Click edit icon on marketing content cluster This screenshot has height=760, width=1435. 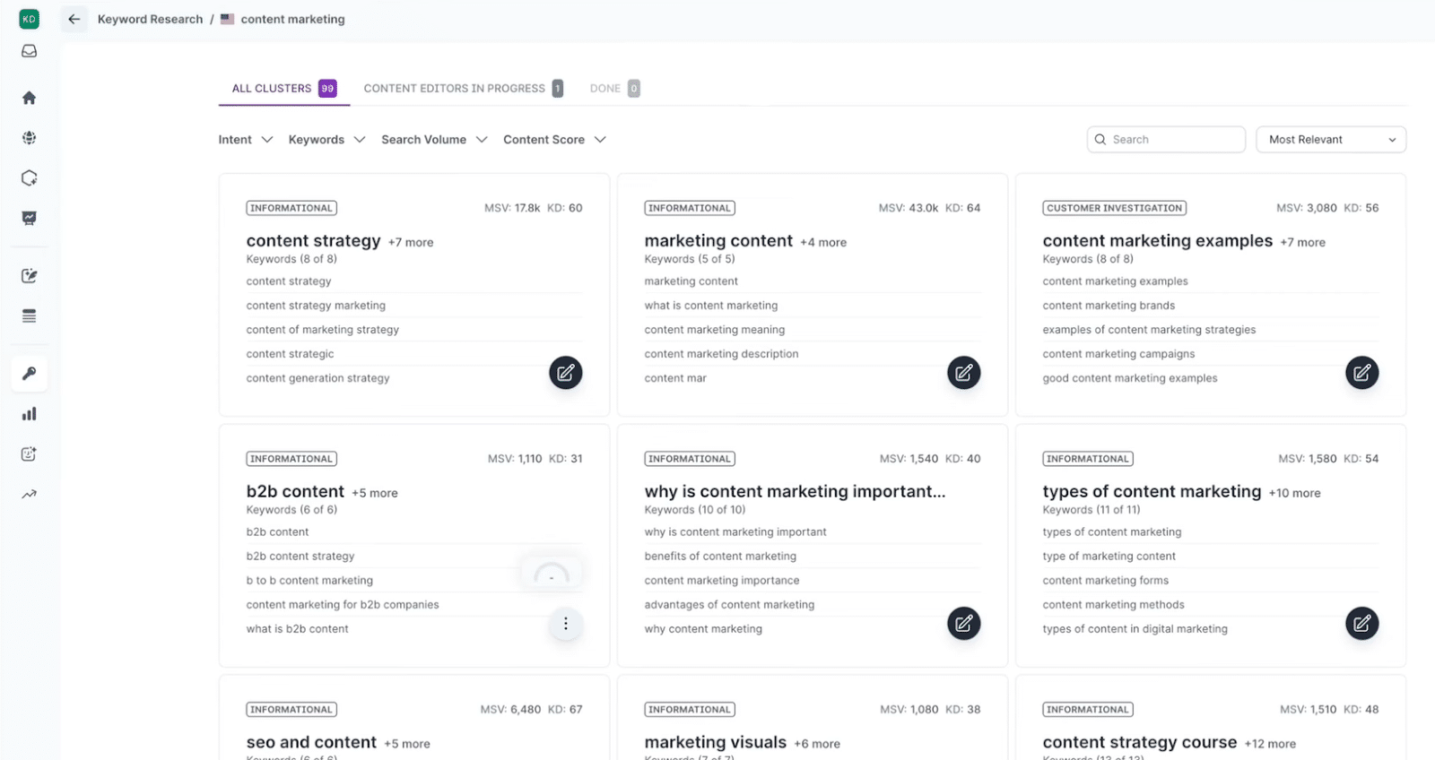click(963, 373)
